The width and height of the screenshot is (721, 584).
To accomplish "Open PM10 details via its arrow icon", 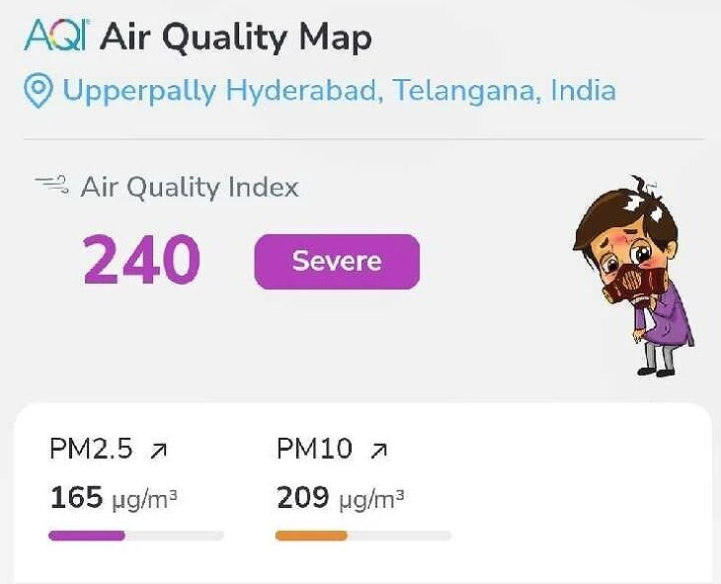I will (378, 451).
